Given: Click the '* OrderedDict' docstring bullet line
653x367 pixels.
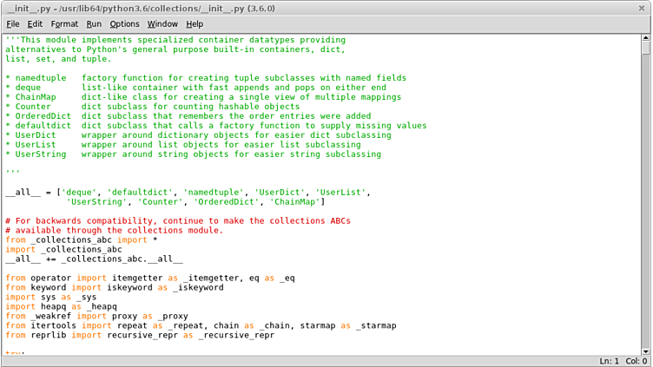Looking at the screenshot, I should pyautogui.click(x=35, y=116).
